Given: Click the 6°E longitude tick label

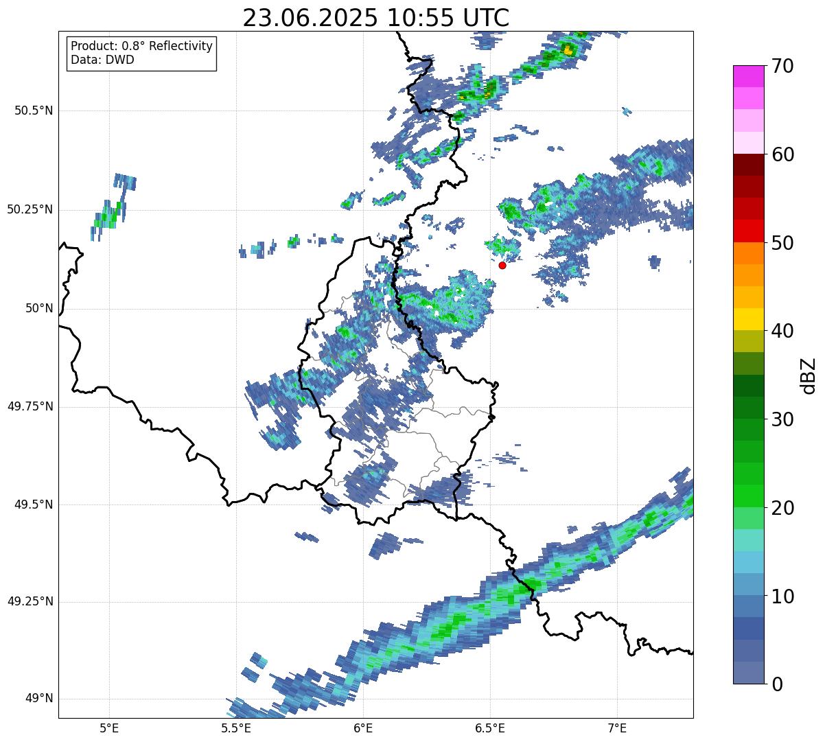Looking at the screenshot, I should pos(363,728).
